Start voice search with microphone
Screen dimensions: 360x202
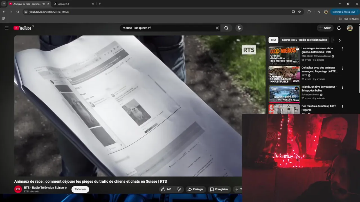coord(239,28)
